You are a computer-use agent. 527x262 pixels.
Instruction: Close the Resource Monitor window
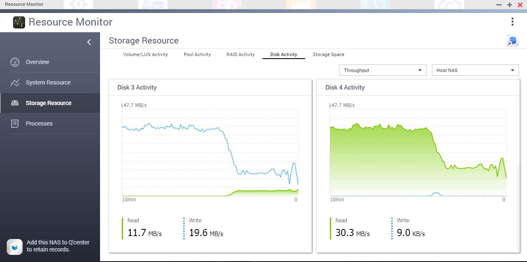pyautogui.click(x=520, y=5)
